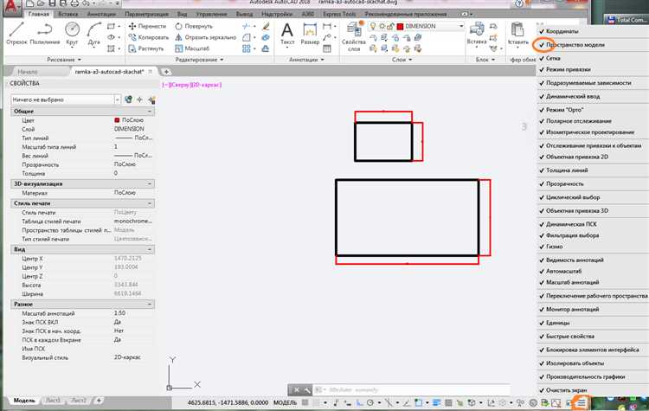The image size is (649, 411).
Task: Toggle Режим привязки option
Action: coord(568,69)
